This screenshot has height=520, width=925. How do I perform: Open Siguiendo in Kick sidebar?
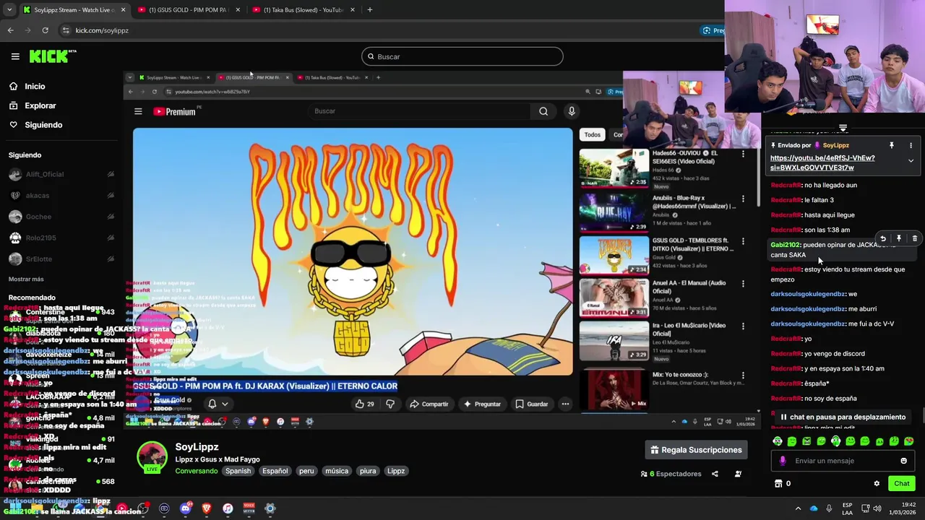pyautogui.click(x=43, y=125)
